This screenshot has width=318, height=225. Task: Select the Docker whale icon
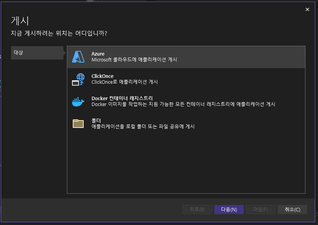pyautogui.click(x=78, y=102)
